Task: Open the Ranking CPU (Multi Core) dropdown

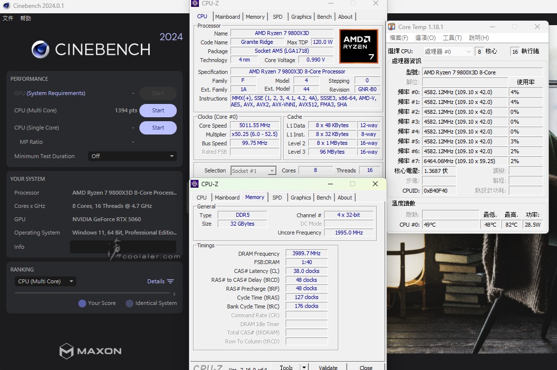Action: pyautogui.click(x=45, y=281)
